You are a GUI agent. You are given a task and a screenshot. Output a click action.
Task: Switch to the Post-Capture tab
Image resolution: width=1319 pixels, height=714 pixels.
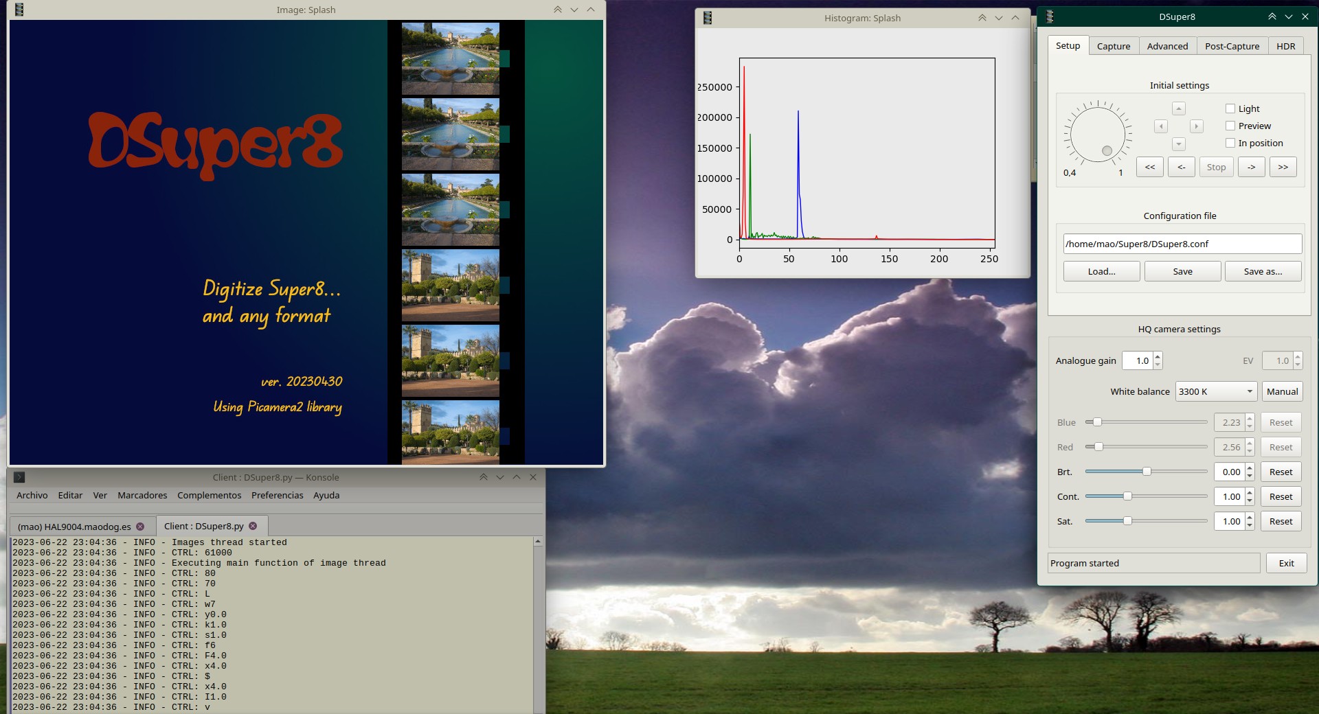[x=1232, y=46]
